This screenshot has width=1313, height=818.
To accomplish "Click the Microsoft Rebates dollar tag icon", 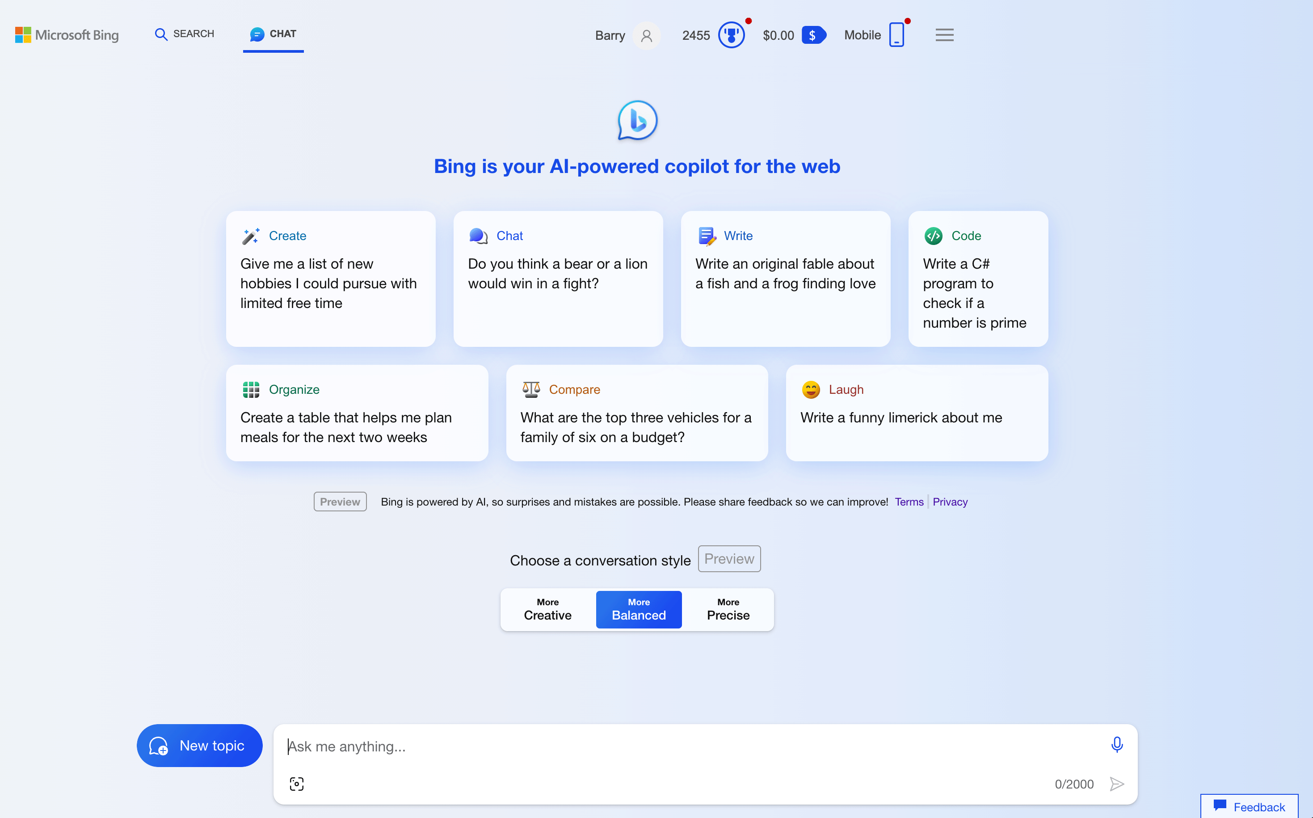I will coord(814,34).
